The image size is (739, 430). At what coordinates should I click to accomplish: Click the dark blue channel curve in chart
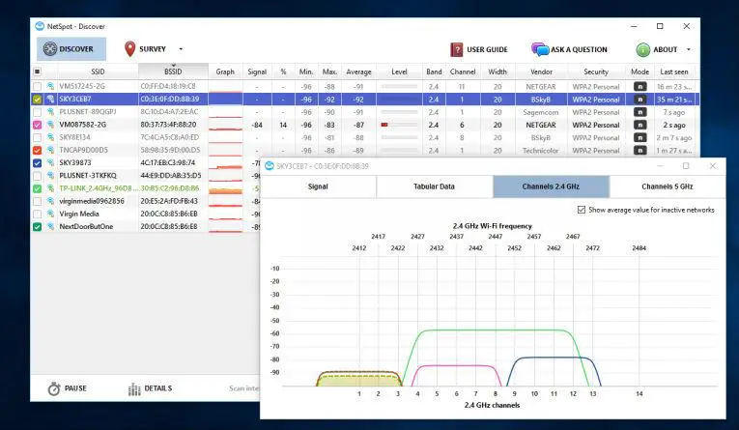point(552,358)
